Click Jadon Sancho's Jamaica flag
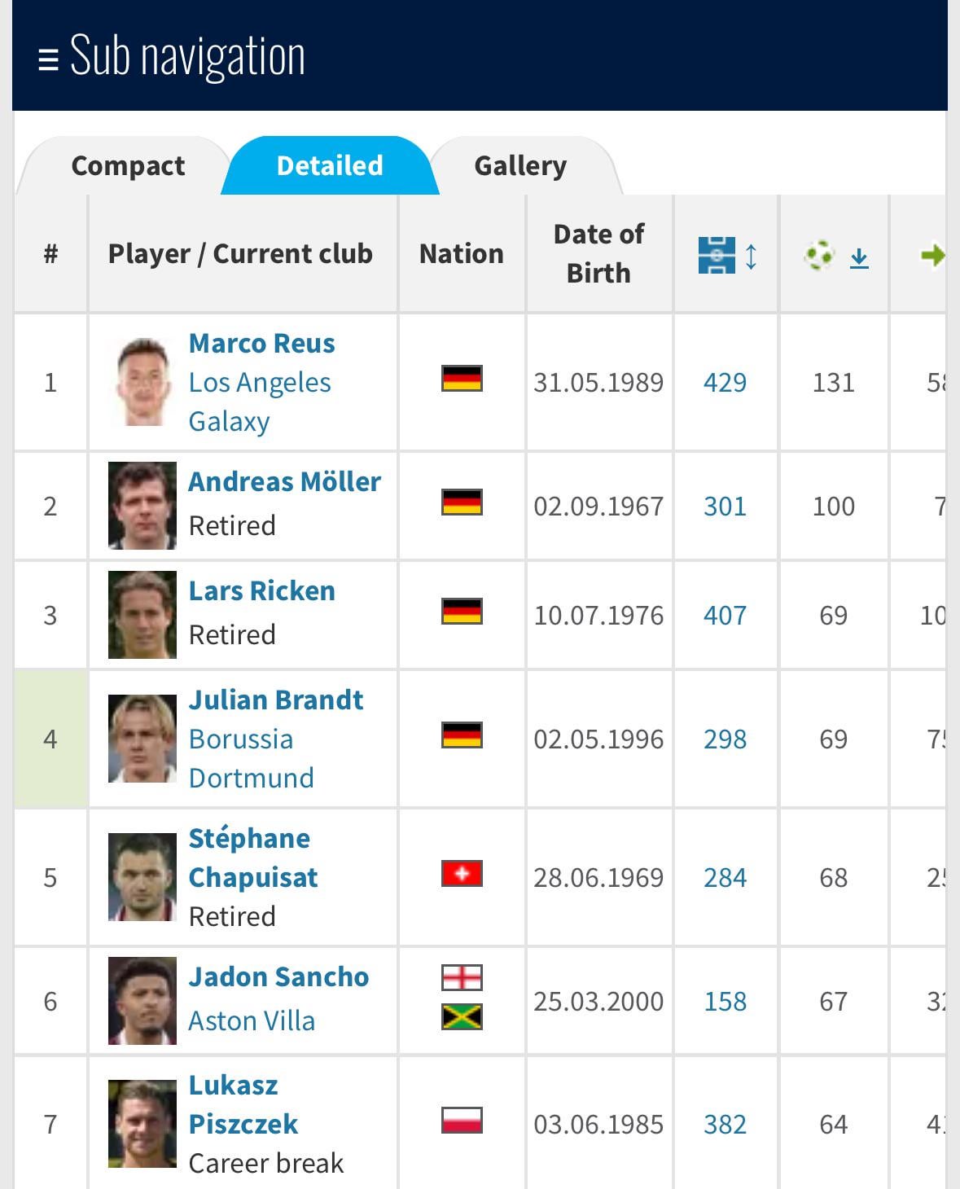The image size is (960, 1189). 462,1016
